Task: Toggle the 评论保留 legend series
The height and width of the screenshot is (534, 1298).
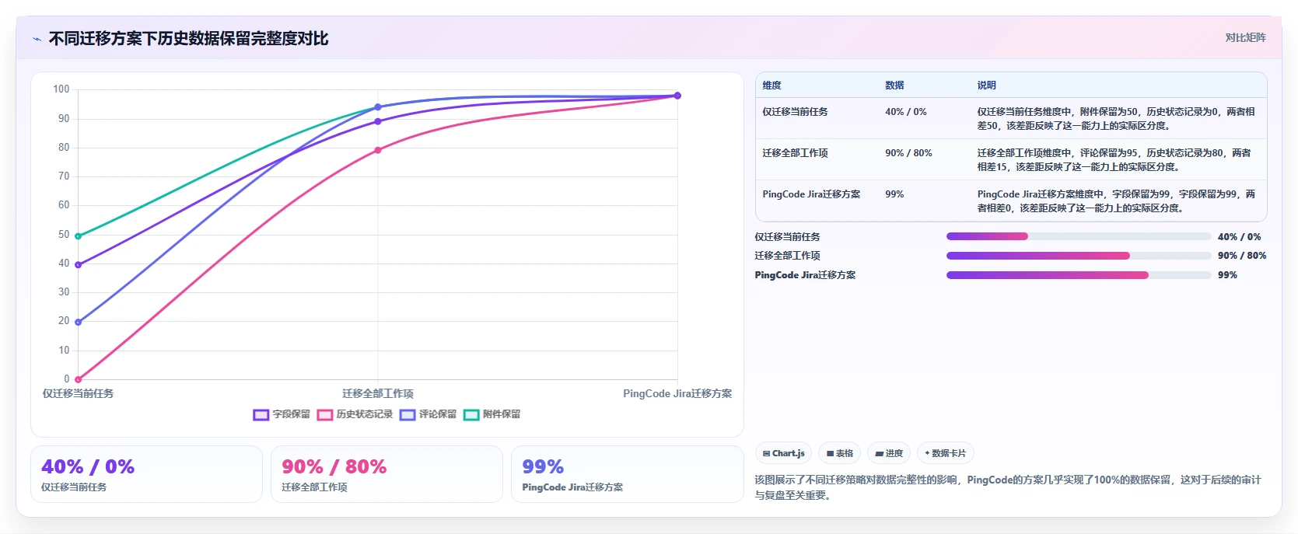Action: 428,414
